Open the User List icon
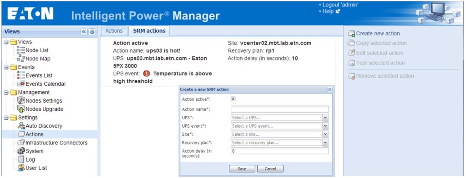 pos(21,168)
